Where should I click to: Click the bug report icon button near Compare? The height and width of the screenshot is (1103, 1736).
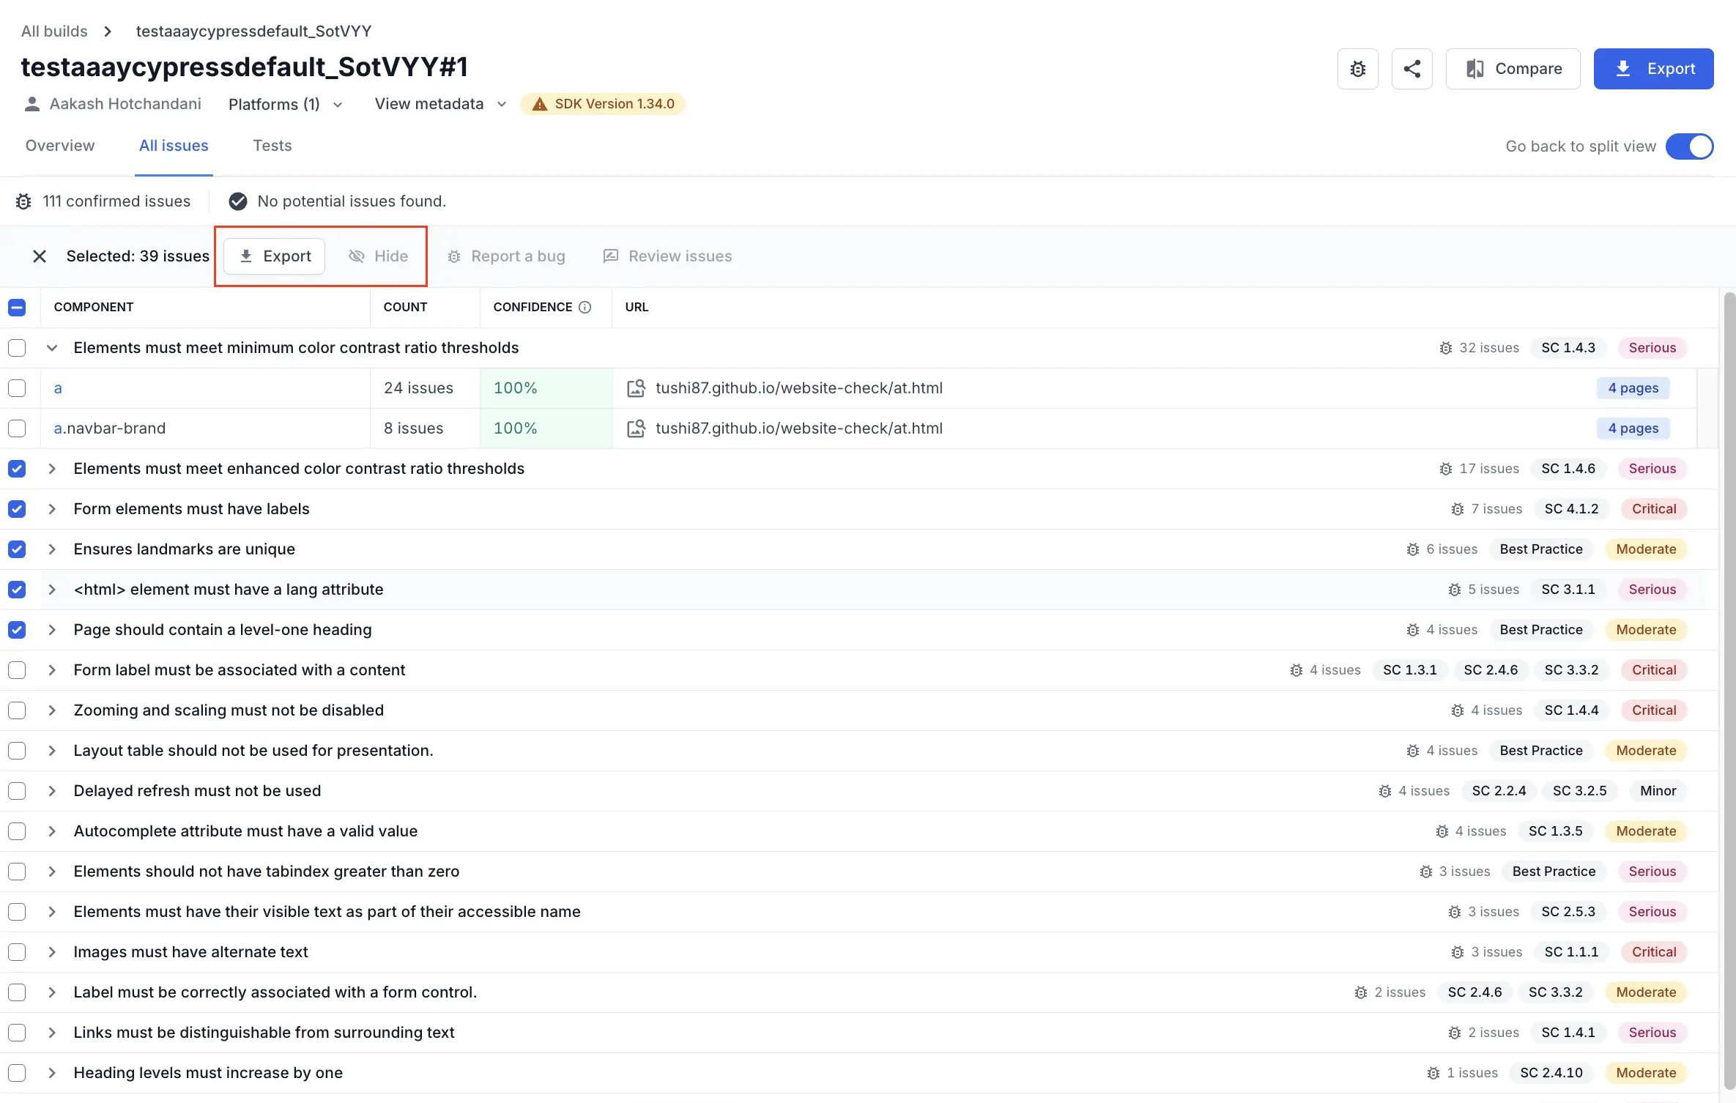point(1357,69)
